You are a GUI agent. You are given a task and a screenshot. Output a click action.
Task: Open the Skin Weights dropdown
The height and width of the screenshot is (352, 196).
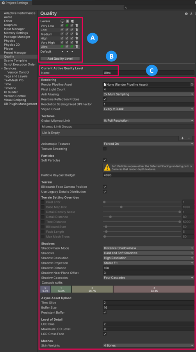(149, 345)
